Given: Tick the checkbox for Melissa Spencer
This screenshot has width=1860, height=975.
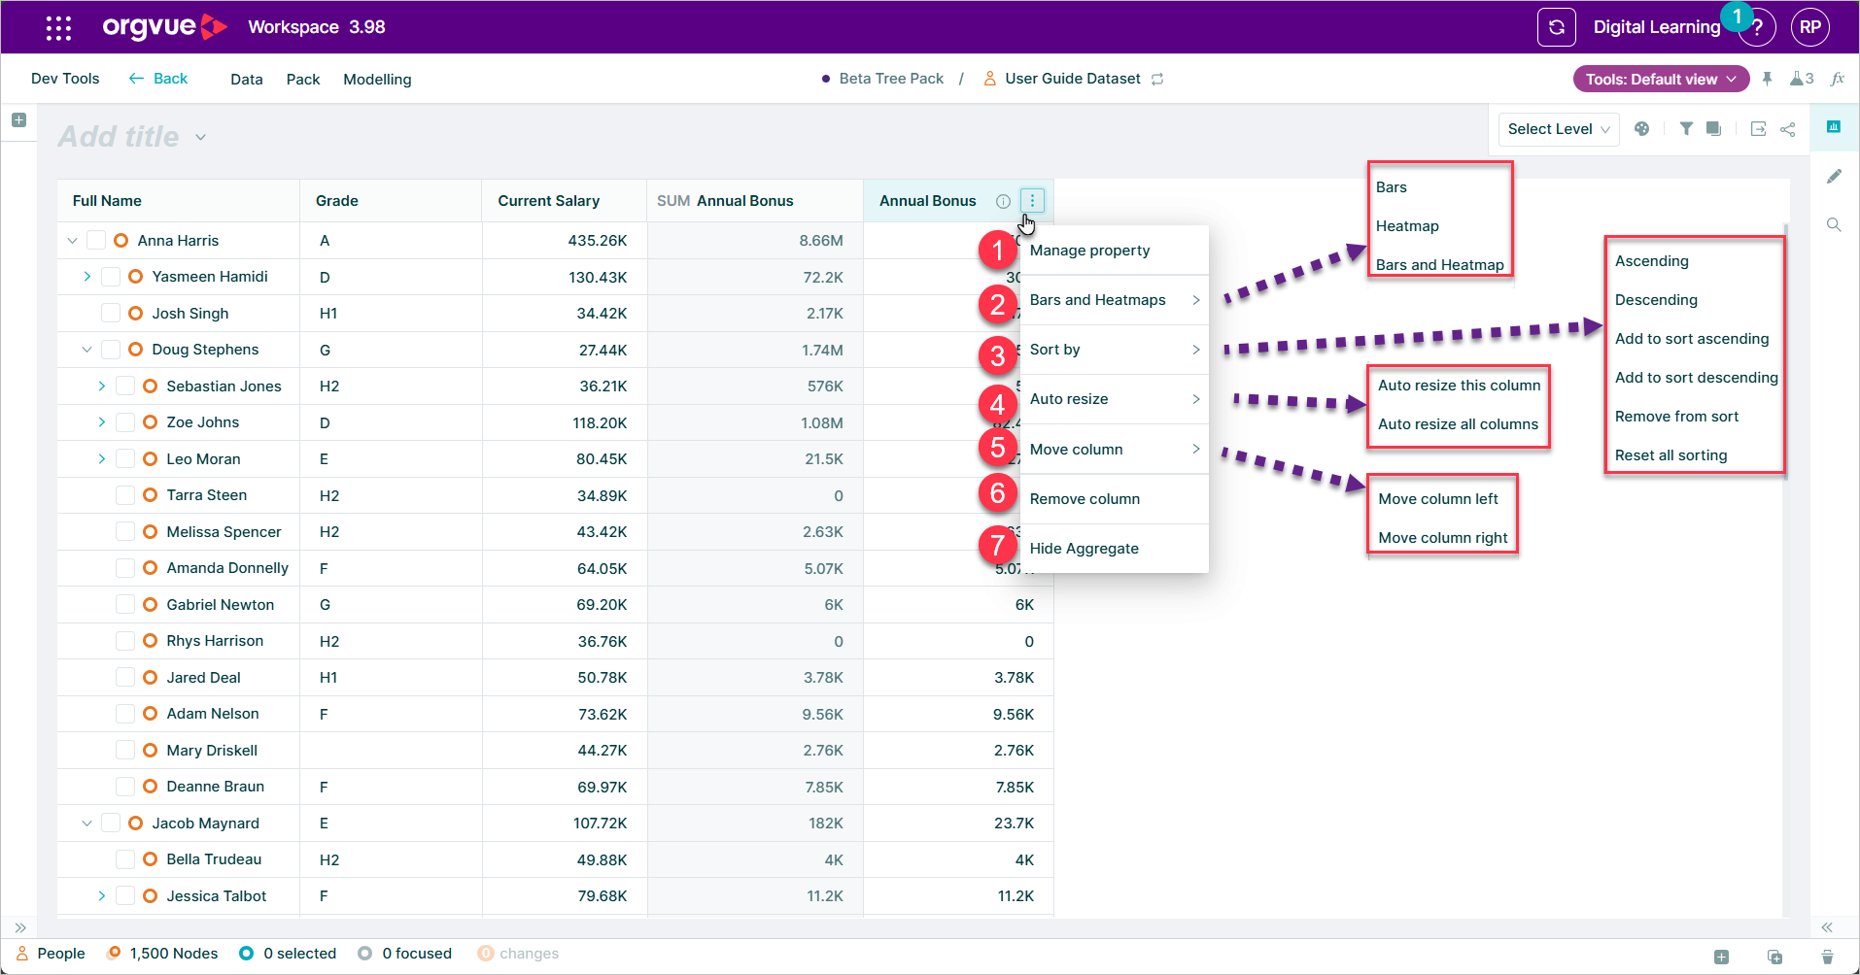Looking at the screenshot, I should pyautogui.click(x=125, y=531).
